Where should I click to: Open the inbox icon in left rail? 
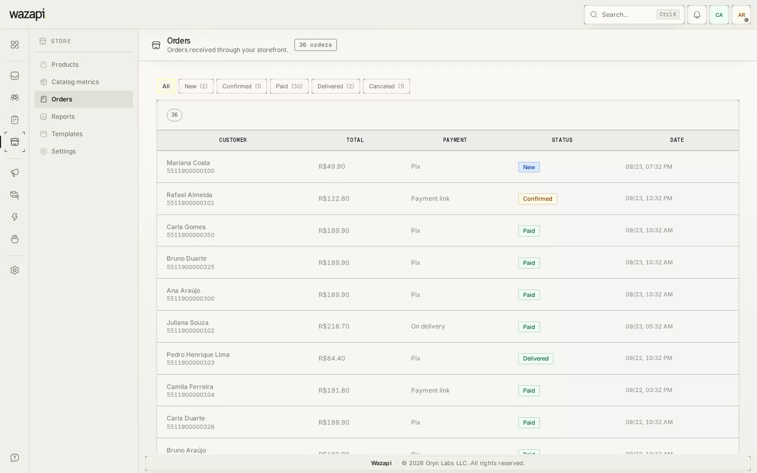click(15, 76)
